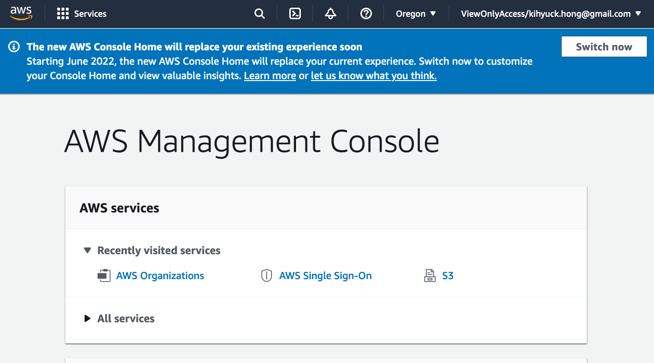Open the Services menu

pyautogui.click(x=82, y=14)
